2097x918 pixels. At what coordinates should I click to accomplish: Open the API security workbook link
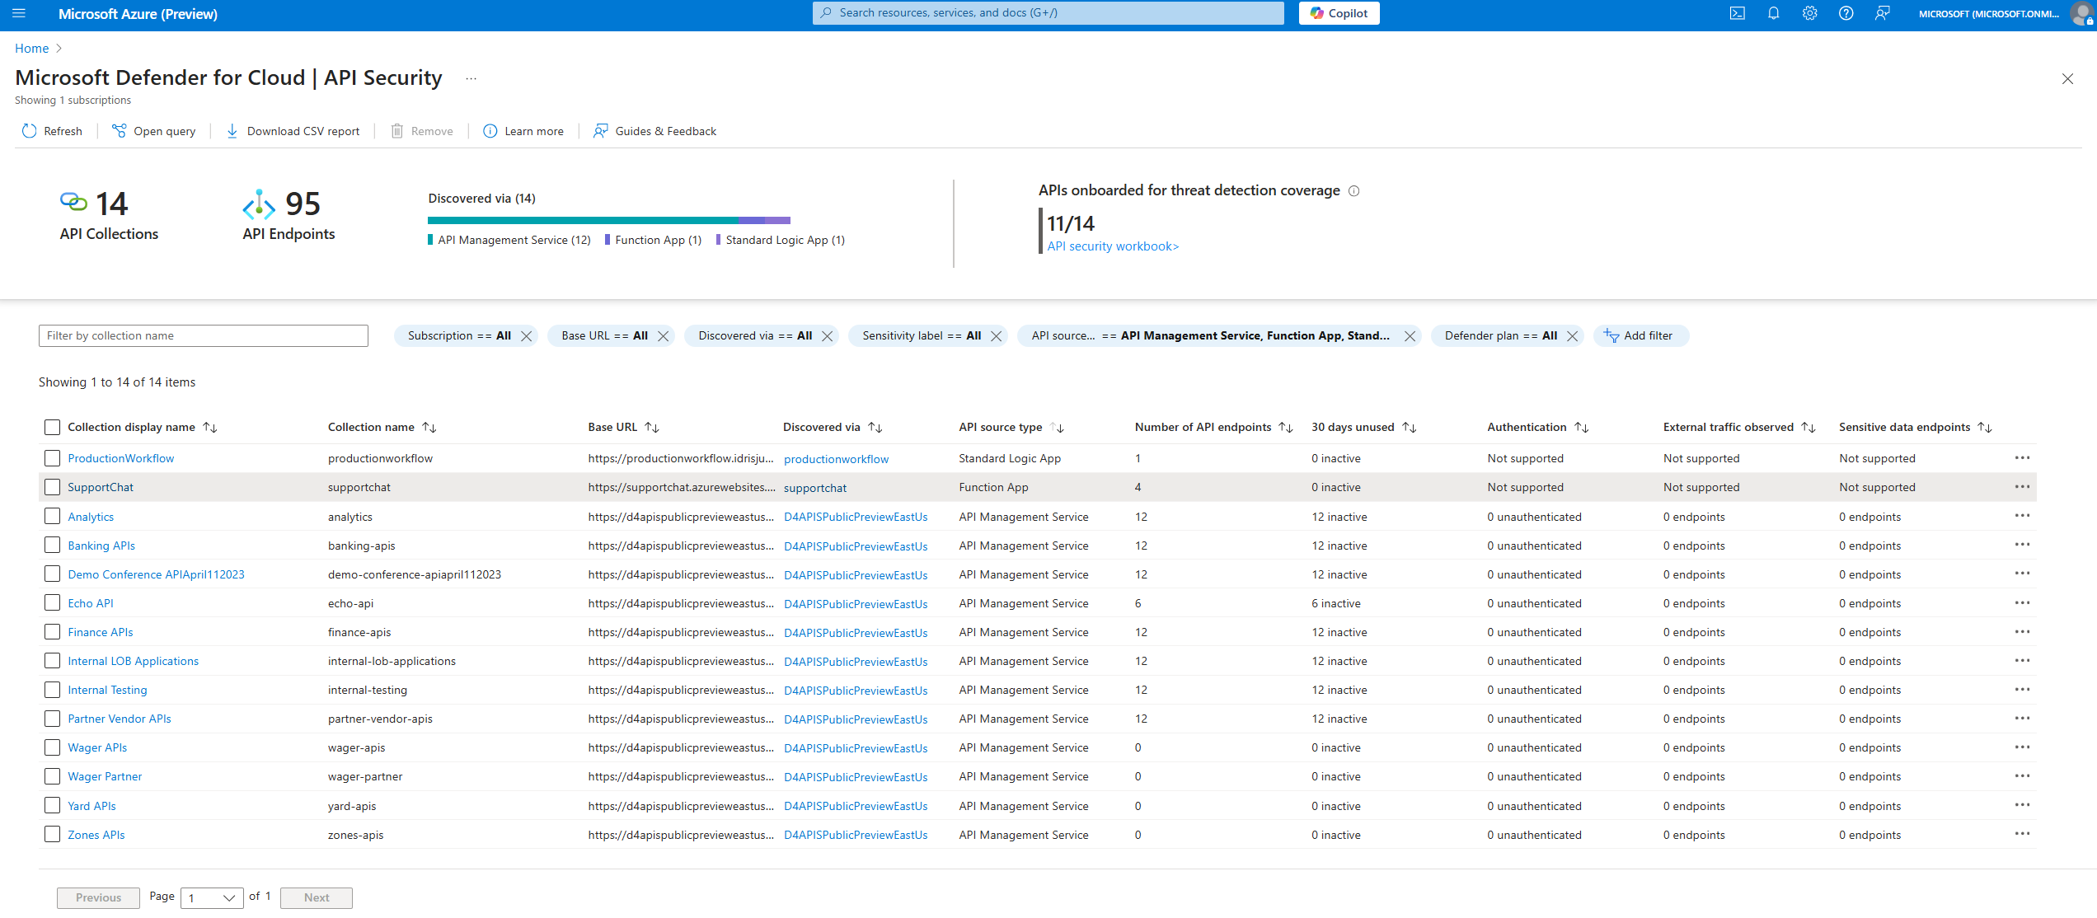pyautogui.click(x=1111, y=246)
